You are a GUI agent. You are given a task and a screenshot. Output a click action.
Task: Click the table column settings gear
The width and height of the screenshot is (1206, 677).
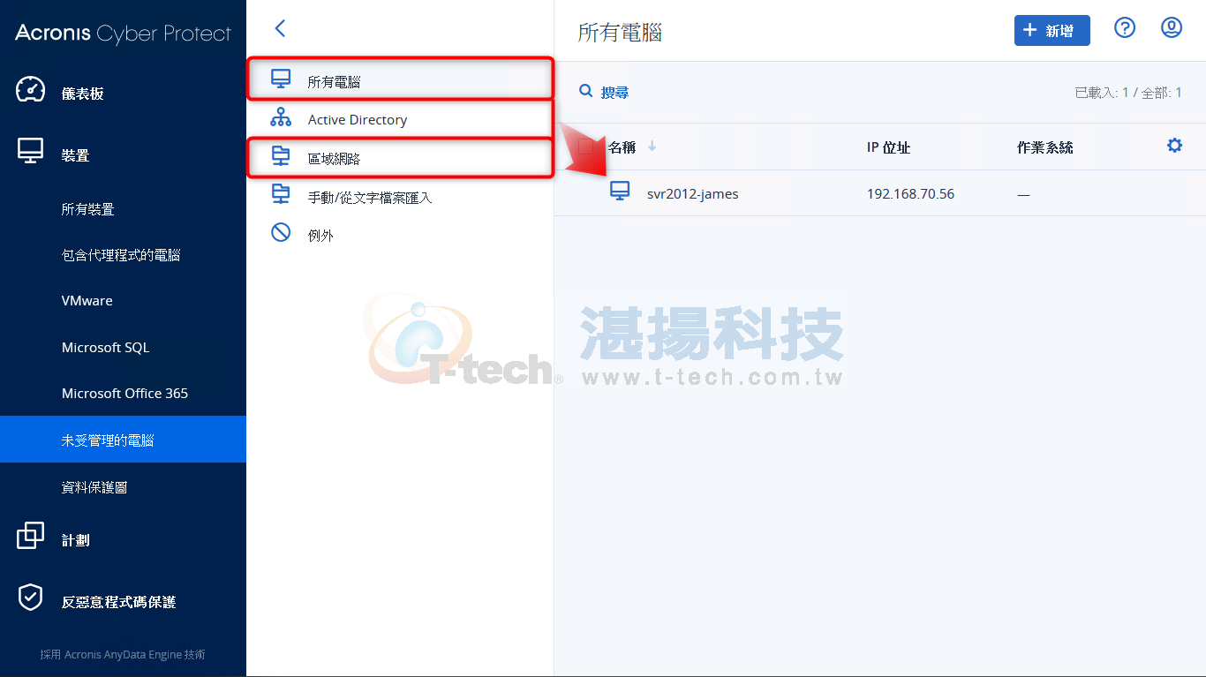[x=1174, y=146]
